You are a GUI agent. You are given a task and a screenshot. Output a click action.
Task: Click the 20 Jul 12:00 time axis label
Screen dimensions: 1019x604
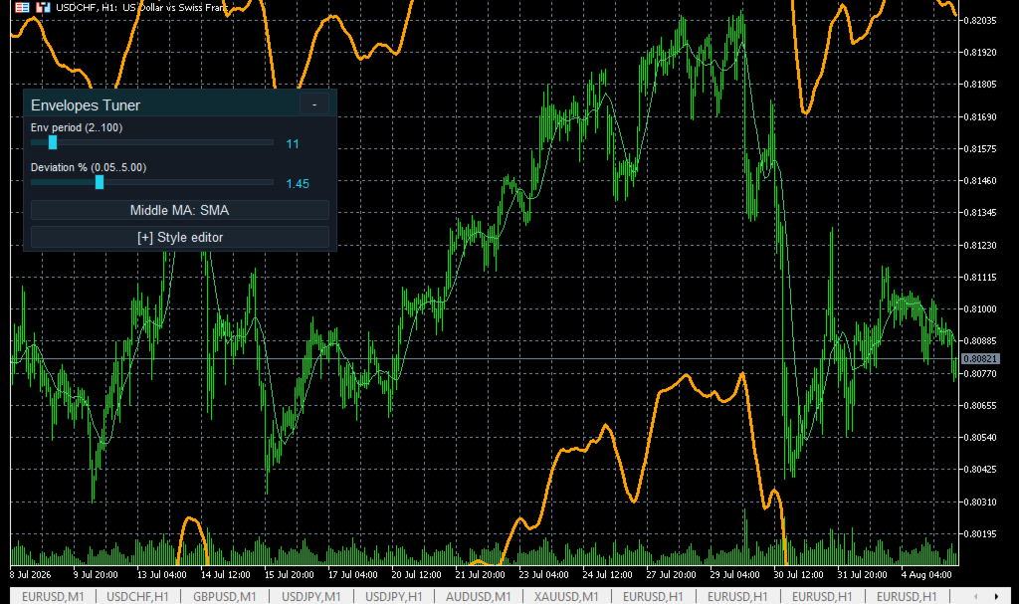click(416, 575)
